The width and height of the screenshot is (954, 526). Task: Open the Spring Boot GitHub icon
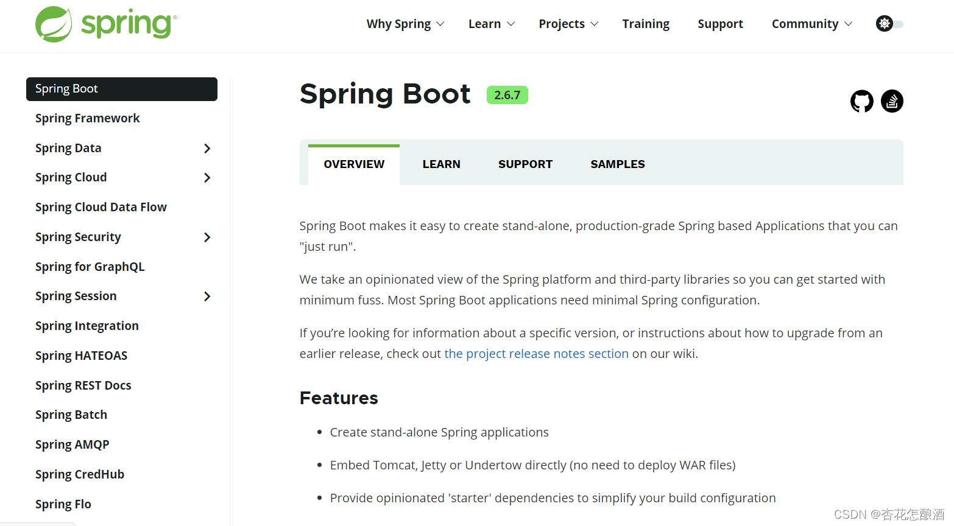point(862,101)
